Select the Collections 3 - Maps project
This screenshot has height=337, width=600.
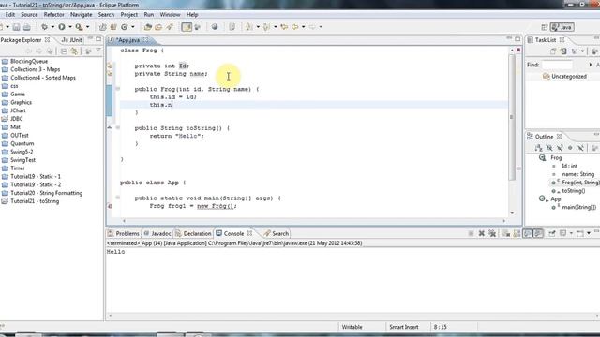point(31,69)
